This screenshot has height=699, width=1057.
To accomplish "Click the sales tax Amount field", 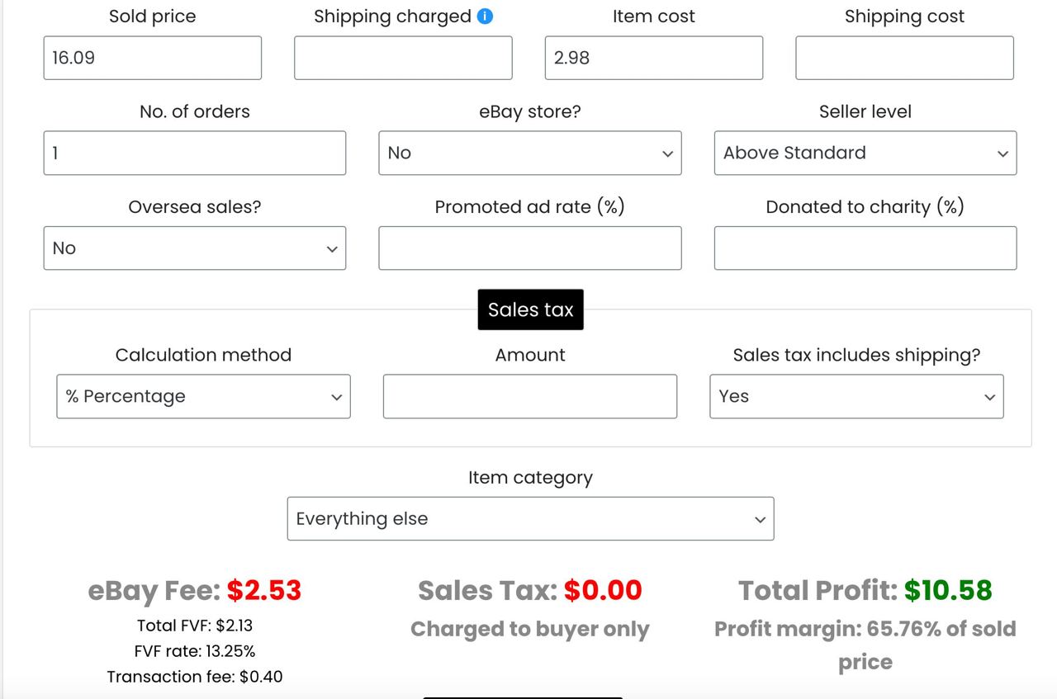I will pyautogui.click(x=530, y=396).
